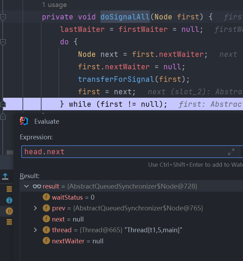Click the field icon next to waitStatus

(46, 197)
